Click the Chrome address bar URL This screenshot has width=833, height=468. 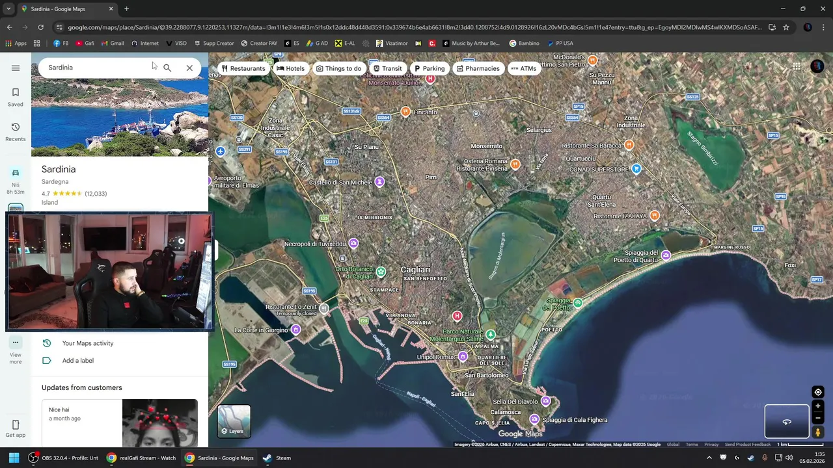pos(414,27)
